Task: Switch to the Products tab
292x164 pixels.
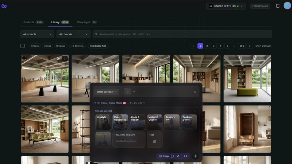Action: [33, 22]
